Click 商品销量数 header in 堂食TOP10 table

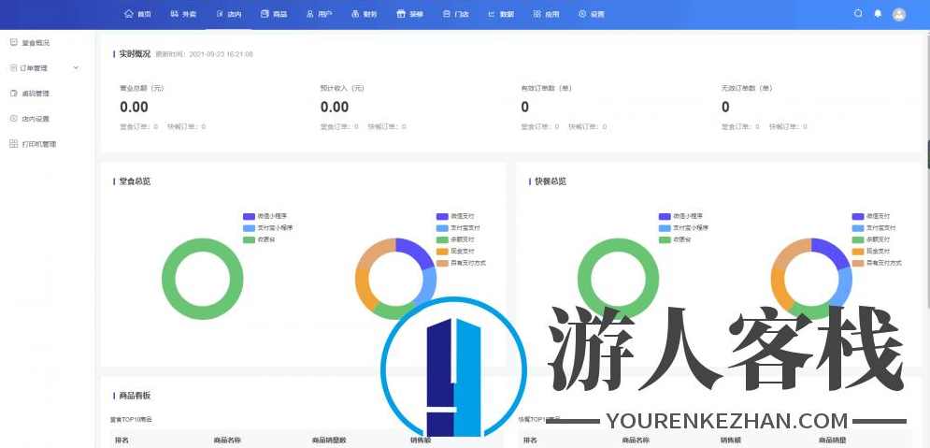(x=329, y=441)
